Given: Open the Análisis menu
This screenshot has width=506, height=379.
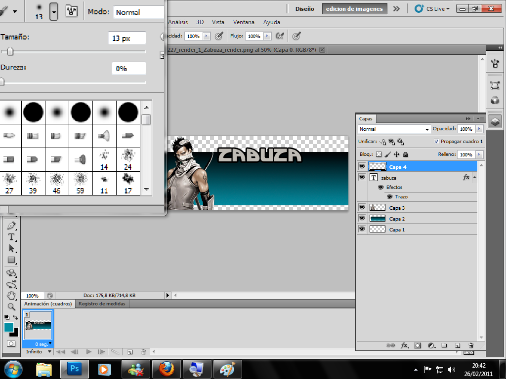Looking at the screenshot, I should pos(178,22).
